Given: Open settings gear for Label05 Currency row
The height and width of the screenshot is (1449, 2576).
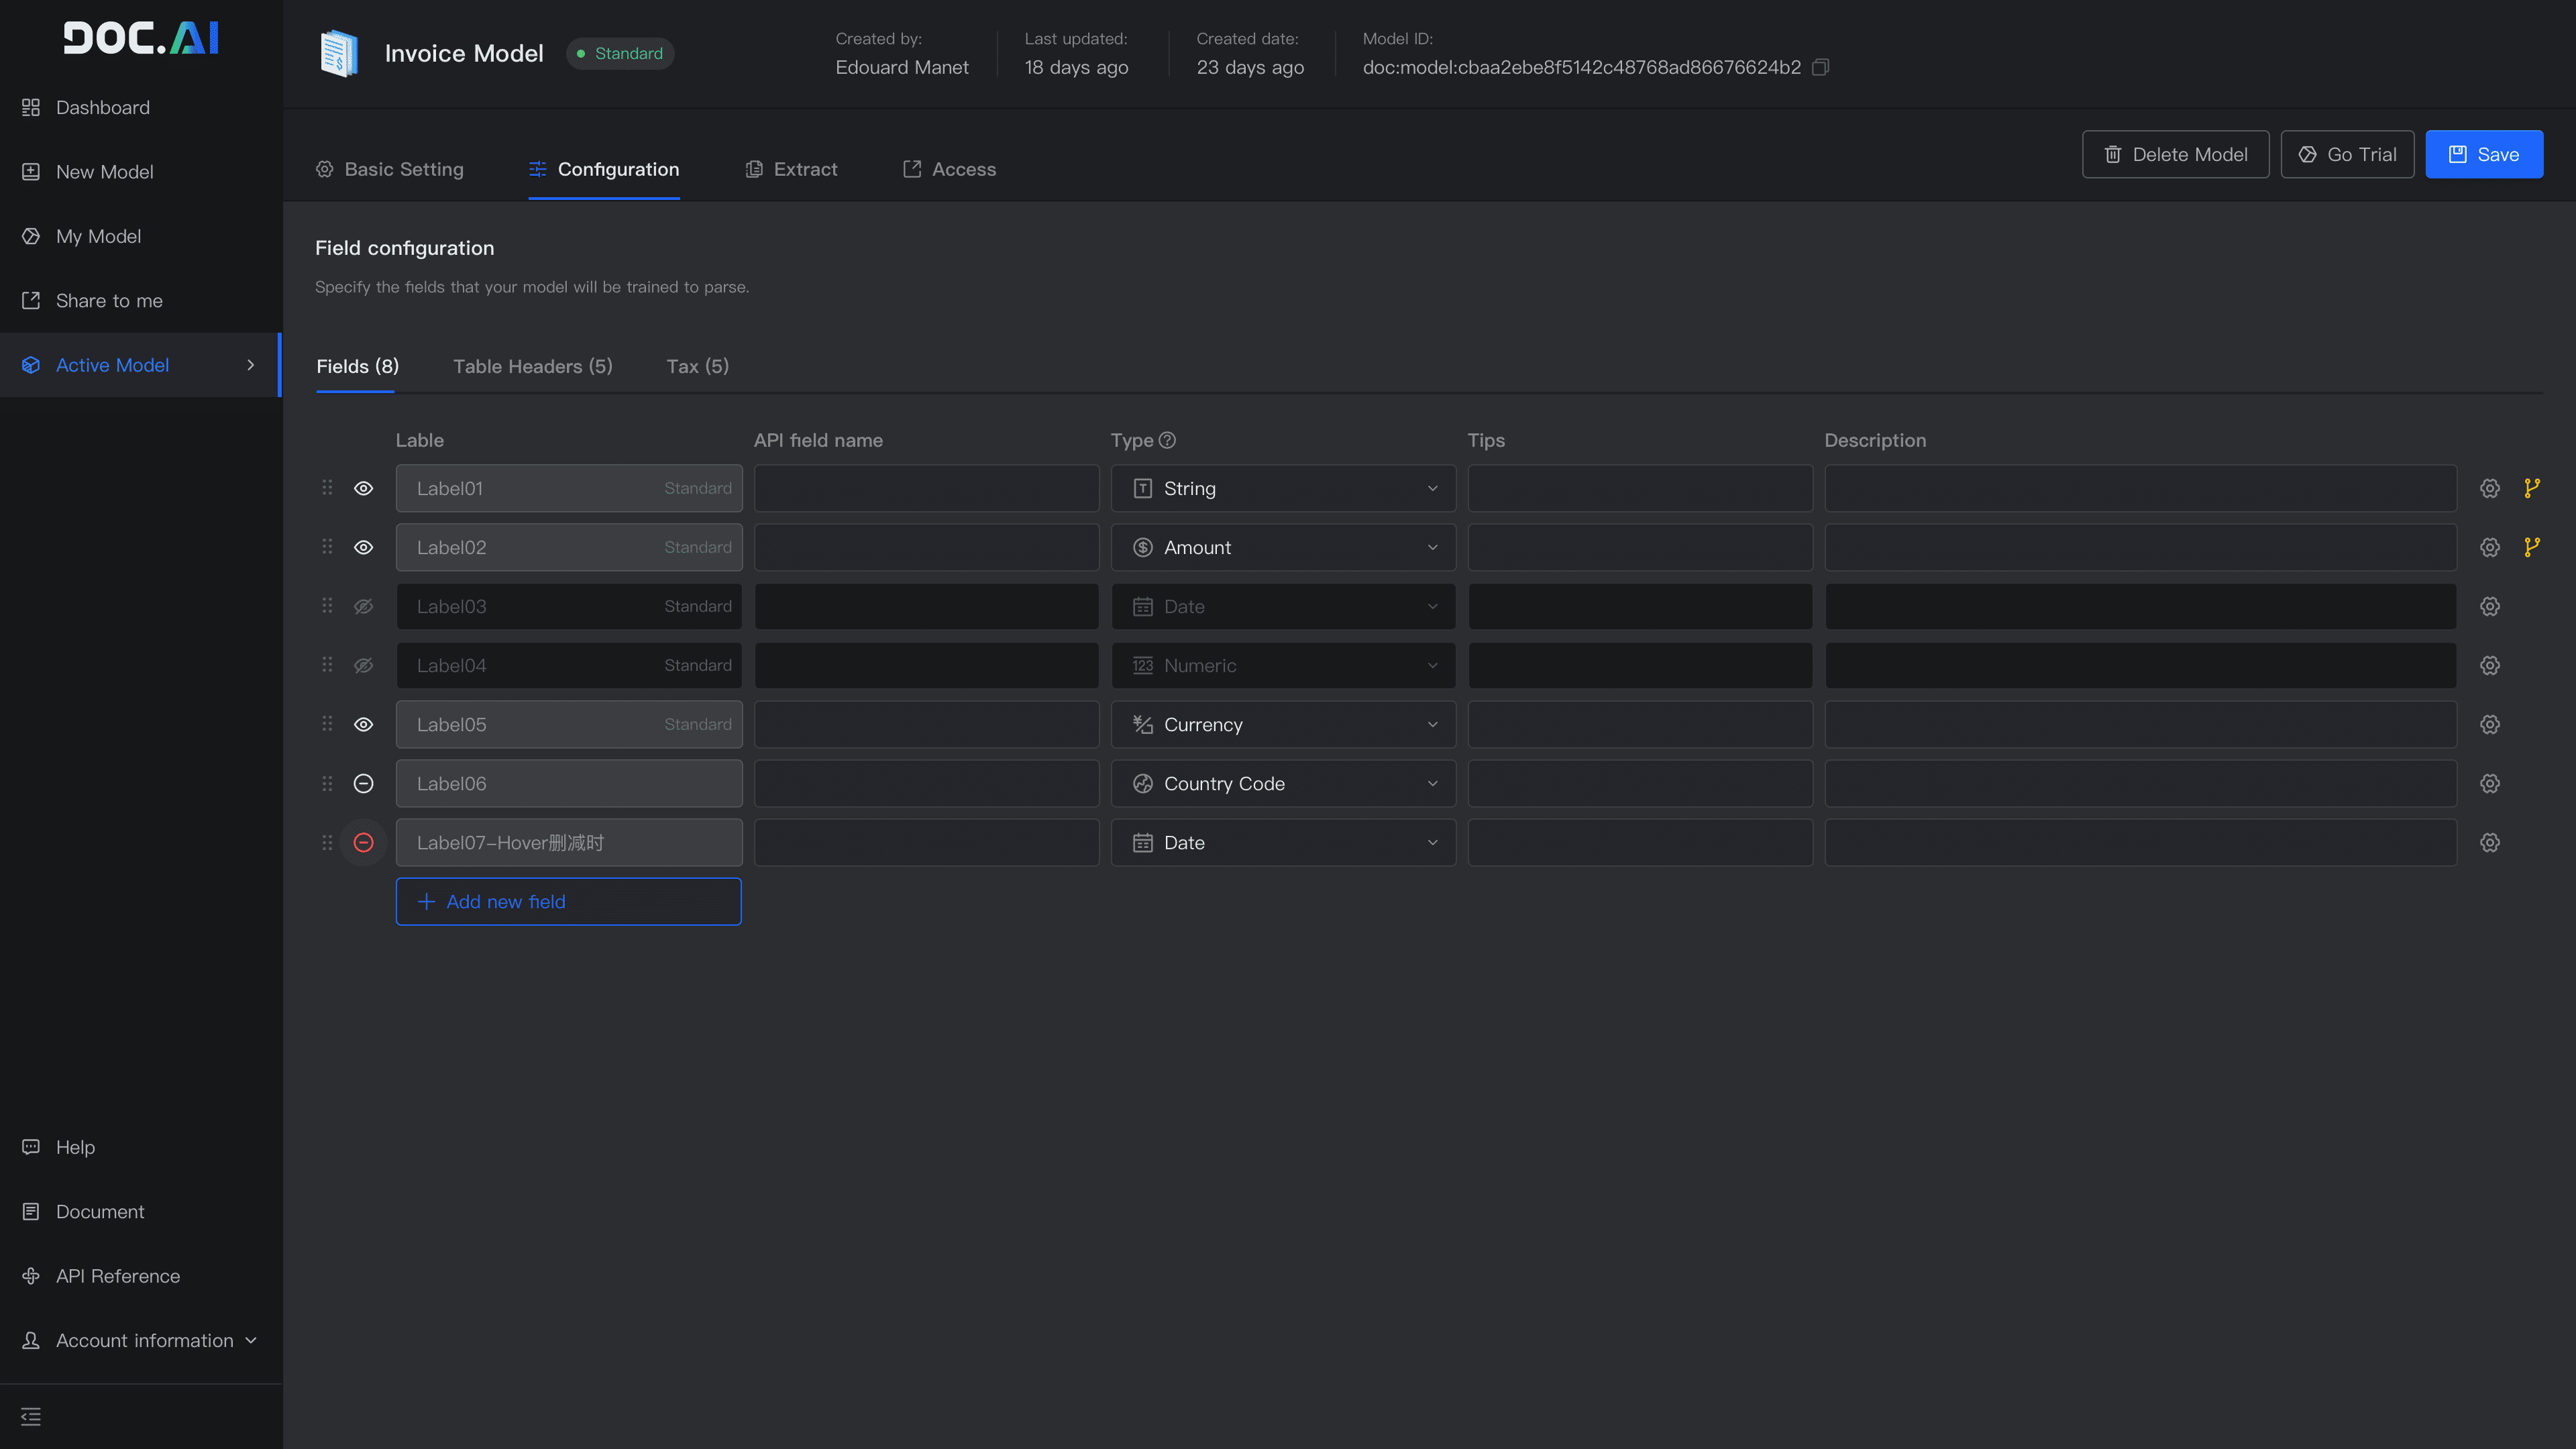Looking at the screenshot, I should tap(2490, 724).
